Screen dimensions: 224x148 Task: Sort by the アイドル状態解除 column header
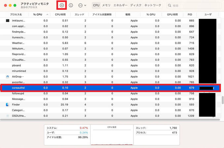tap(102, 14)
